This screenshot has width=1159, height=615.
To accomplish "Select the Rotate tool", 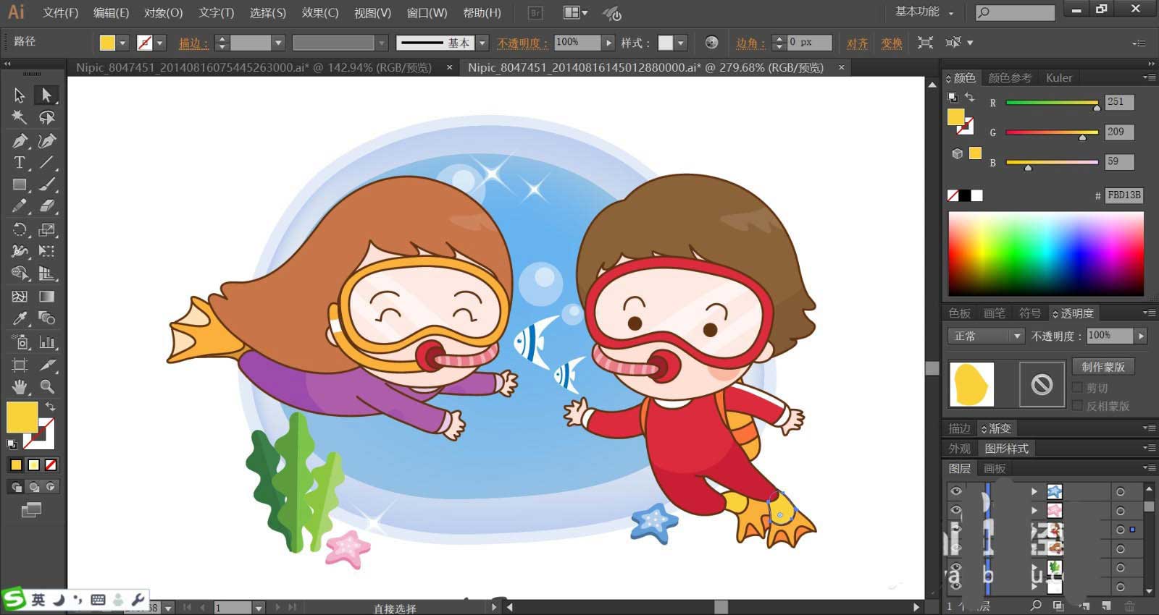I will [x=20, y=230].
